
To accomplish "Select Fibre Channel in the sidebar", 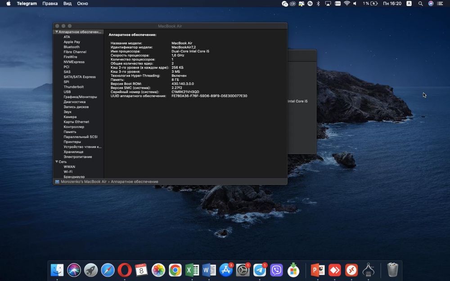I will tap(75, 52).
